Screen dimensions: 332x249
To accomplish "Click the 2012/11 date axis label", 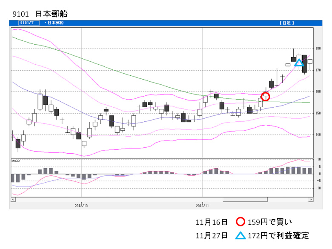I will click(203, 204).
